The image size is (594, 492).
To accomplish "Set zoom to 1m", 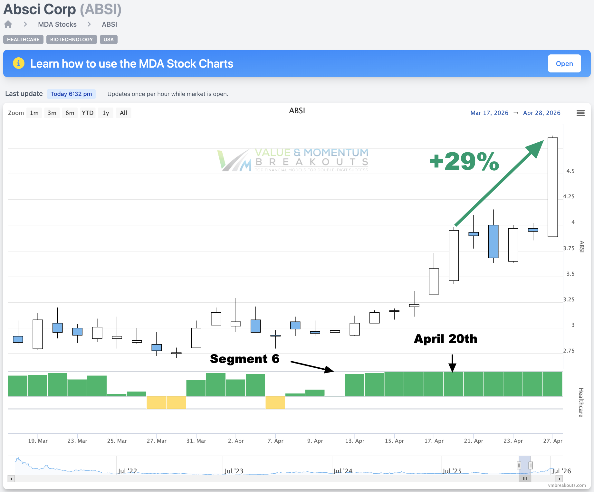I will point(34,113).
